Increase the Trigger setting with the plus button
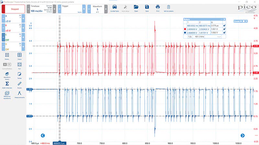Image resolution: width=259 pixels, height=145 pixels. coord(84,9)
